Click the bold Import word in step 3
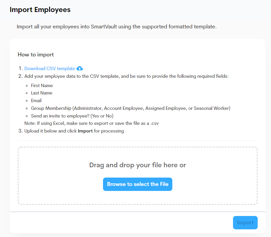The image size is (271, 237). point(85,131)
